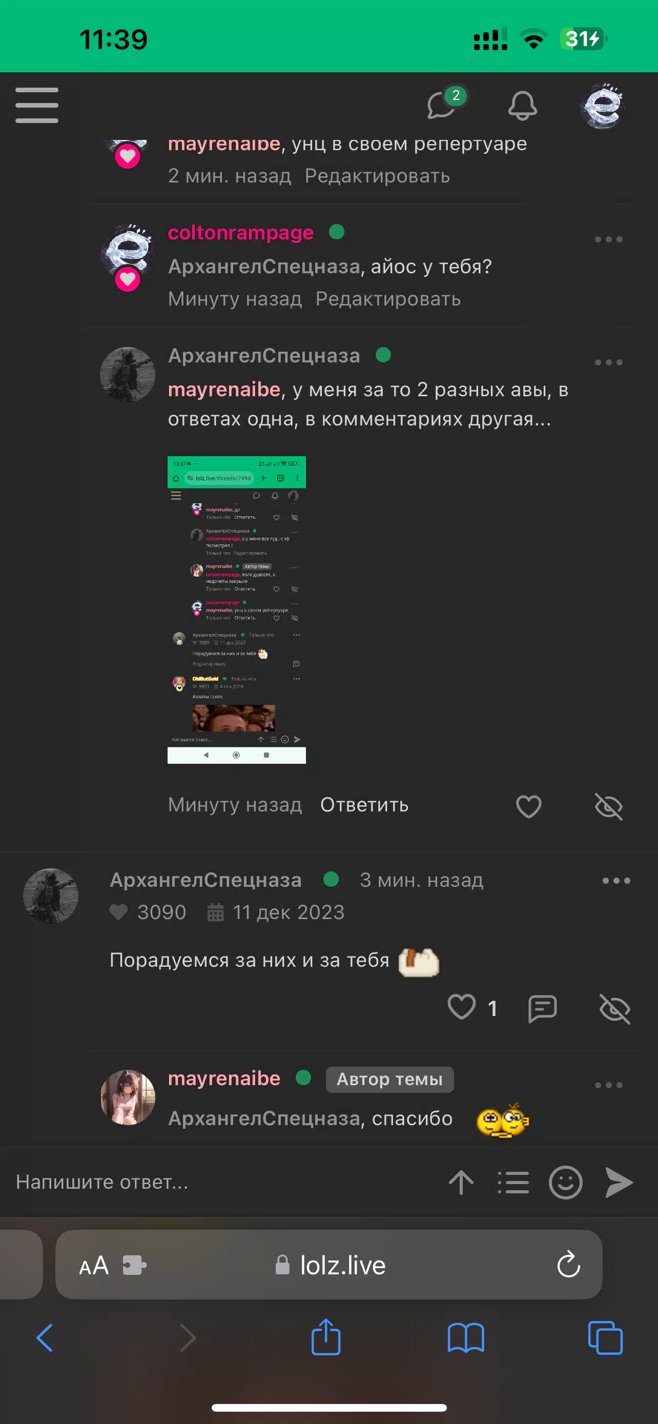Open Safari bookmarks
This screenshot has height=1424, width=658.
click(x=466, y=1338)
